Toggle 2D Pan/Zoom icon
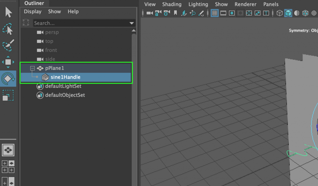Viewport: 318px width, 186px height. click(x=193, y=13)
